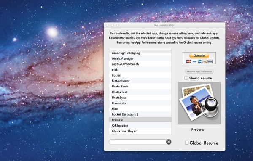Click Remove App Preference button
This screenshot has width=253, height=161.
tap(199, 71)
